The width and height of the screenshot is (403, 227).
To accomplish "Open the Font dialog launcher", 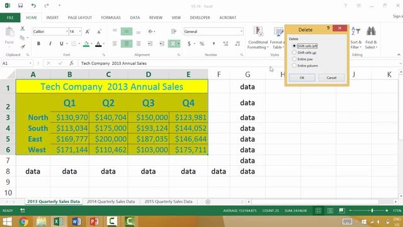I will [x=104, y=55].
